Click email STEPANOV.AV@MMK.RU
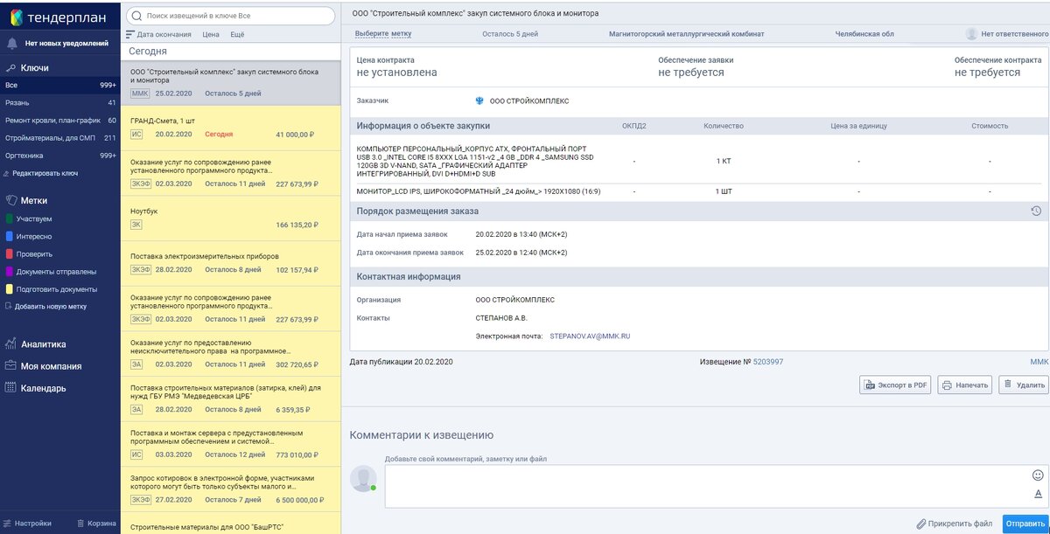Viewport: 1050px width, 534px height. [590, 336]
